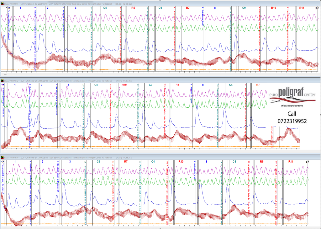Viewport: 321px width, 229px height.
Task: Select question 8 marker in the 12:24 ZCT chart
Action: (x=203, y=85)
